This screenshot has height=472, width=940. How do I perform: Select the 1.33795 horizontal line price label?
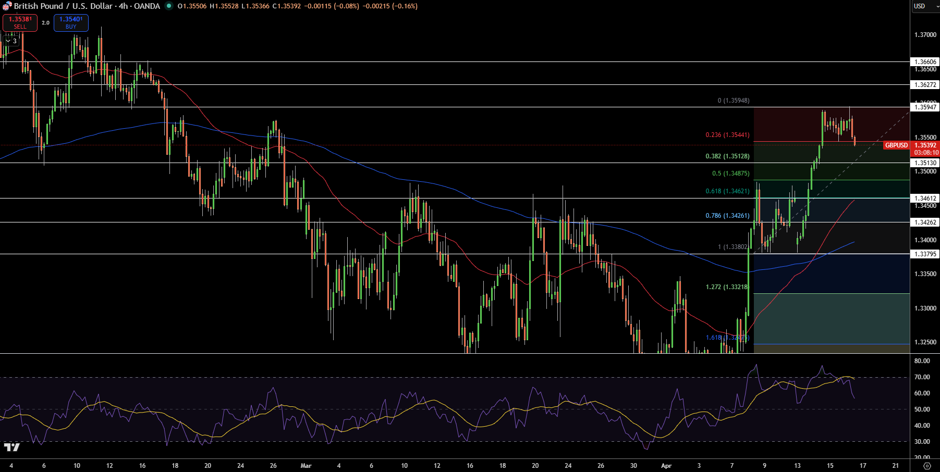pos(925,254)
